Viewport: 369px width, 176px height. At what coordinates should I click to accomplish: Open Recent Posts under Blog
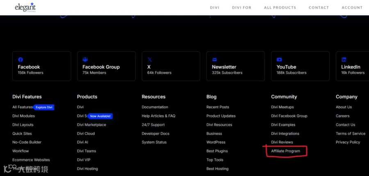[x=218, y=107]
